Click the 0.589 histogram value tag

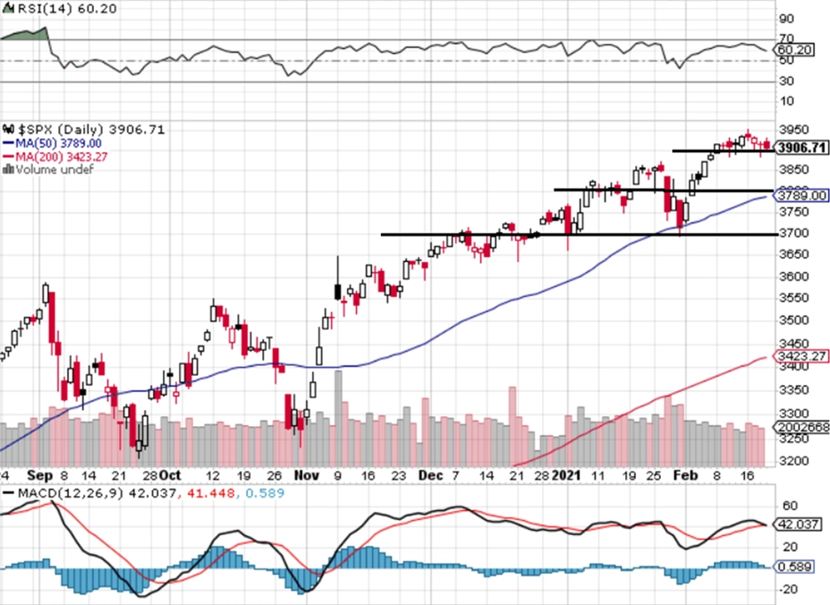tap(794, 566)
